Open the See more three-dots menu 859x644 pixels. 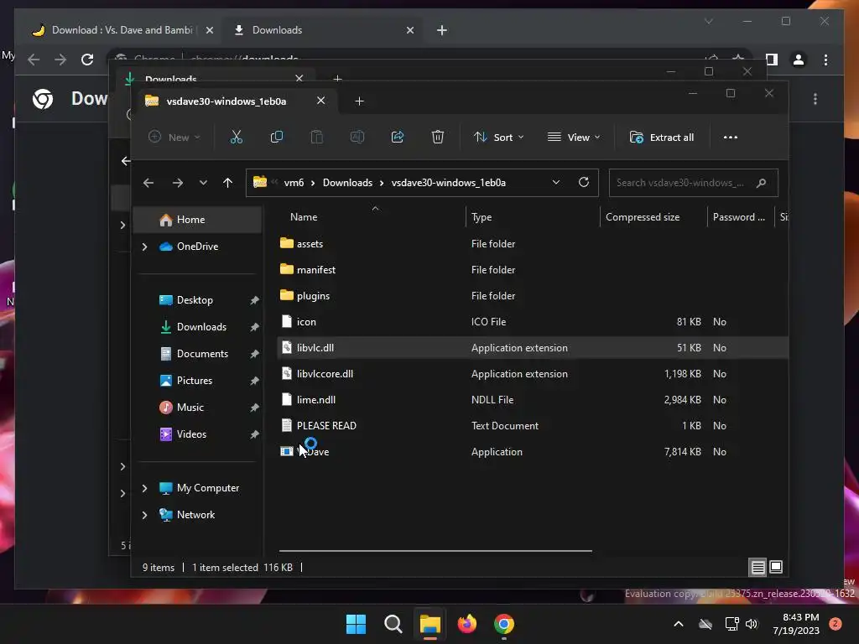pos(731,138)
